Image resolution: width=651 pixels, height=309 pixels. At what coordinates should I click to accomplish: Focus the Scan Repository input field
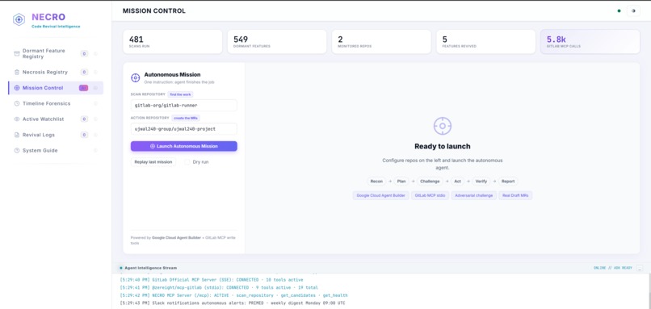(x=184, y=106)
